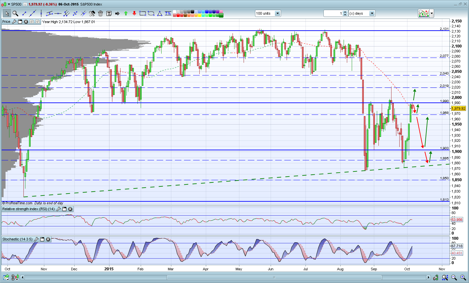The image size is (469, 283).
Task: Select the green up arrow marker
Action: (126, 13)
